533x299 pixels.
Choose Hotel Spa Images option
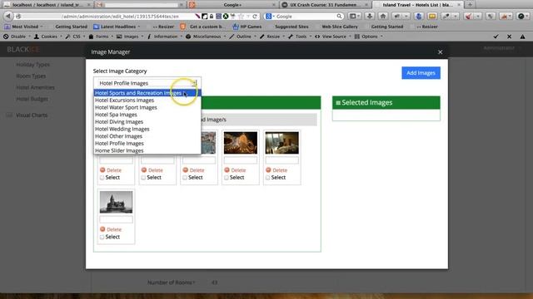point(147,115)
